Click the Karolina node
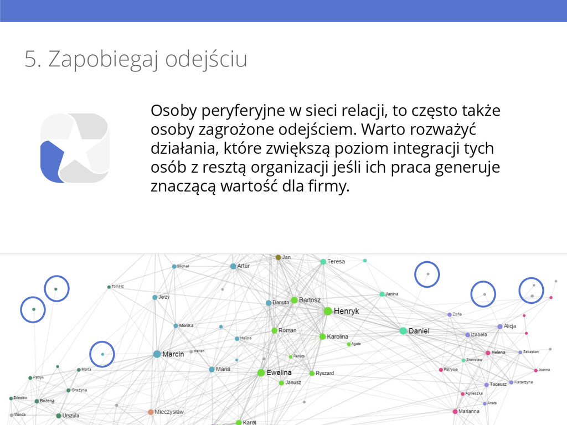This screenshot has width=567, height=425. (x=323, y=336)
